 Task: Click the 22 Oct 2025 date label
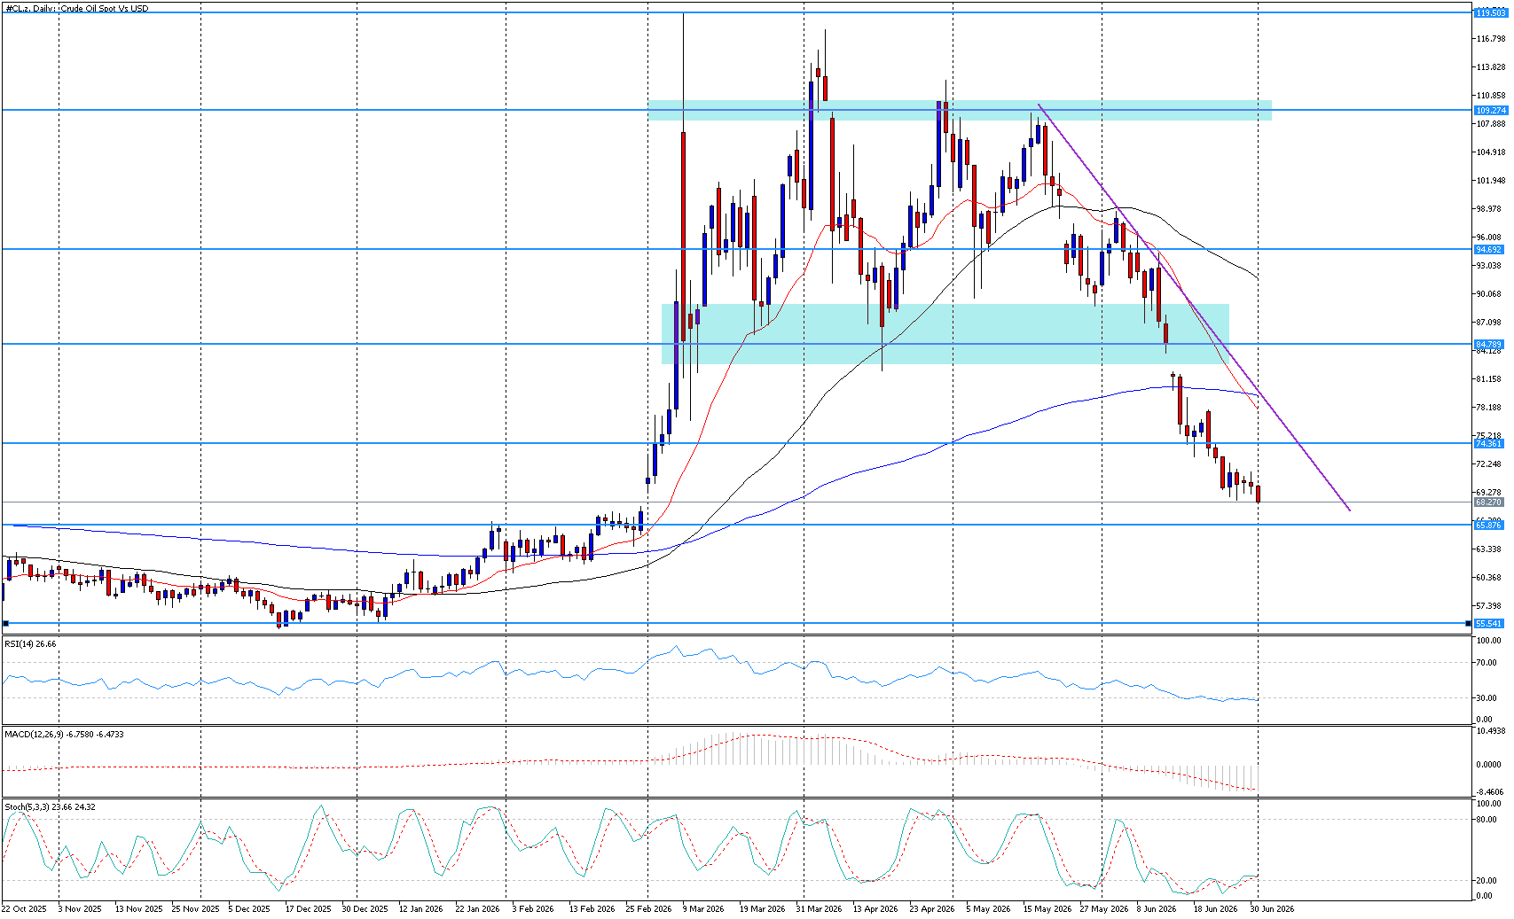24,908
